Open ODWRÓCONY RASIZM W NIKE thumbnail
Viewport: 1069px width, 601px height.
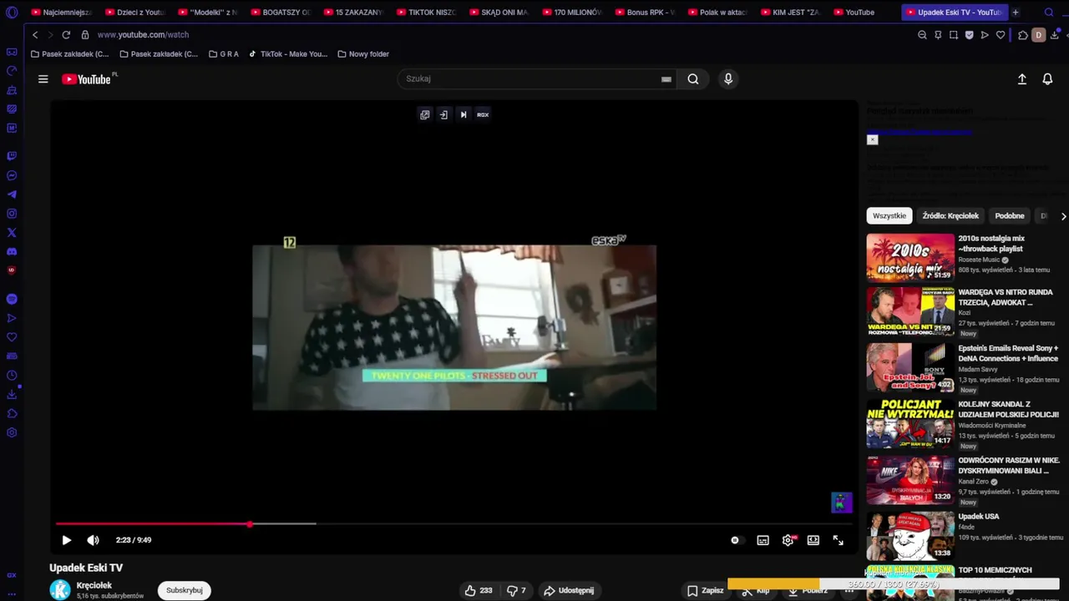[910, 479]
